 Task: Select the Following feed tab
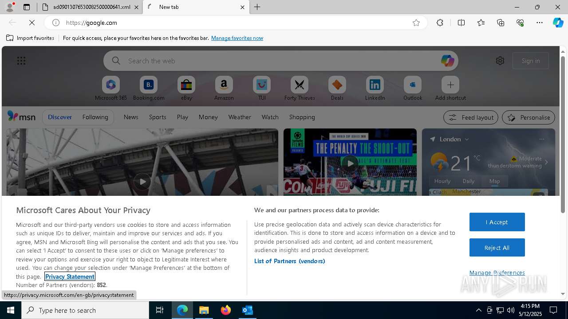point(95,117)
